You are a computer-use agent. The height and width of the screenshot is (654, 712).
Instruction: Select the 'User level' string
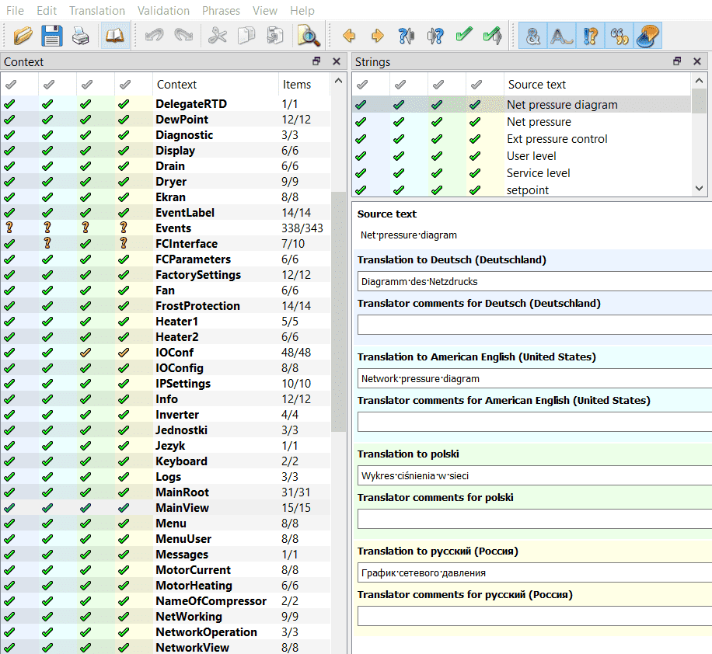(522, 156)
